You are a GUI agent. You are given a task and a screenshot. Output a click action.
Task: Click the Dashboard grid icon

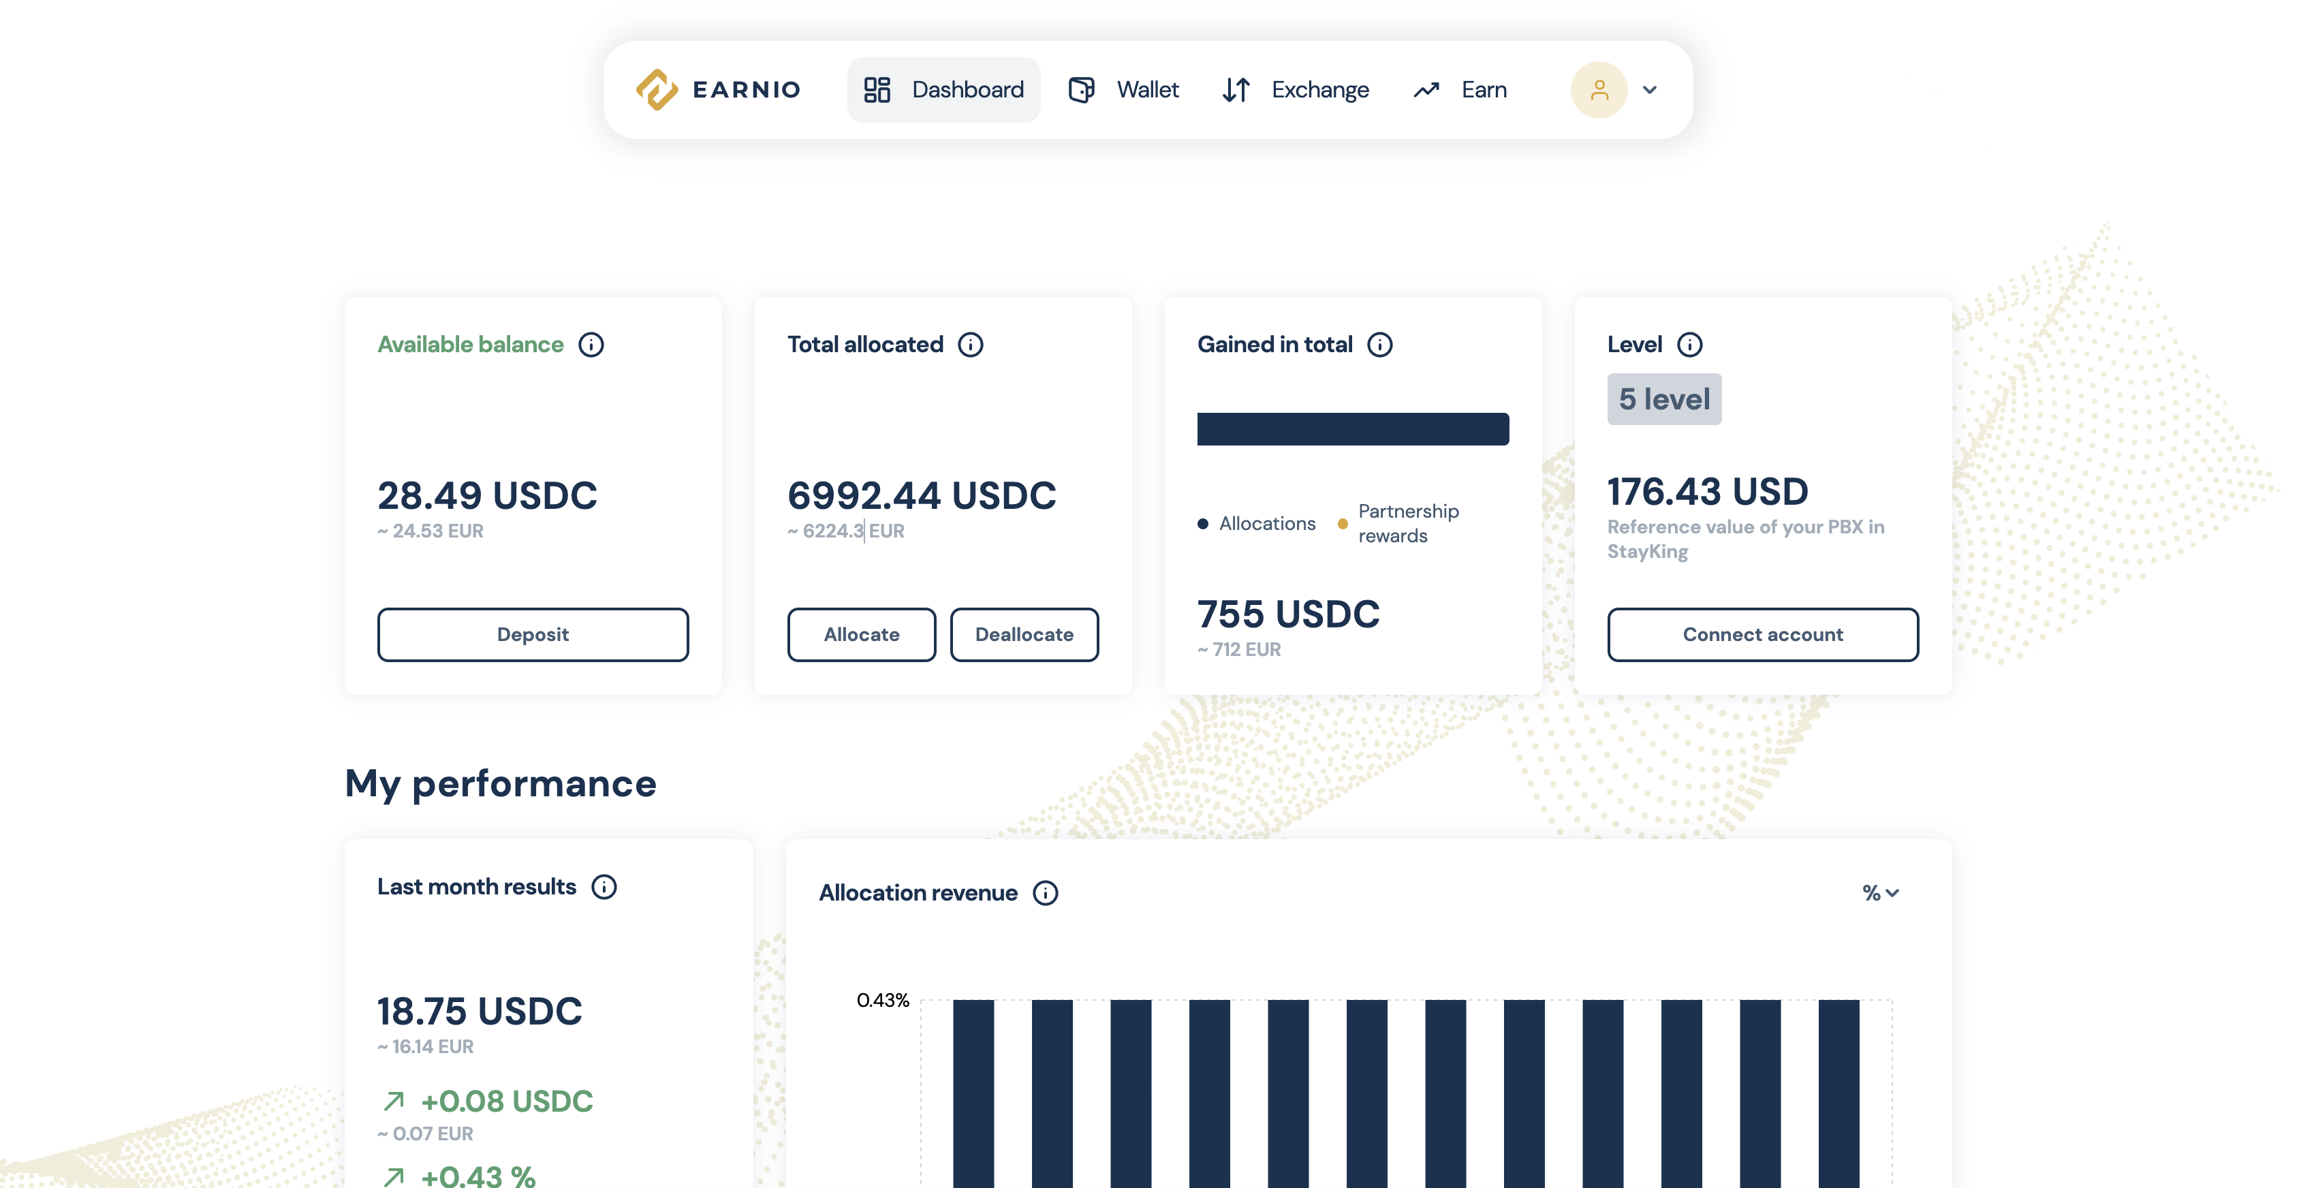[877, 89]
